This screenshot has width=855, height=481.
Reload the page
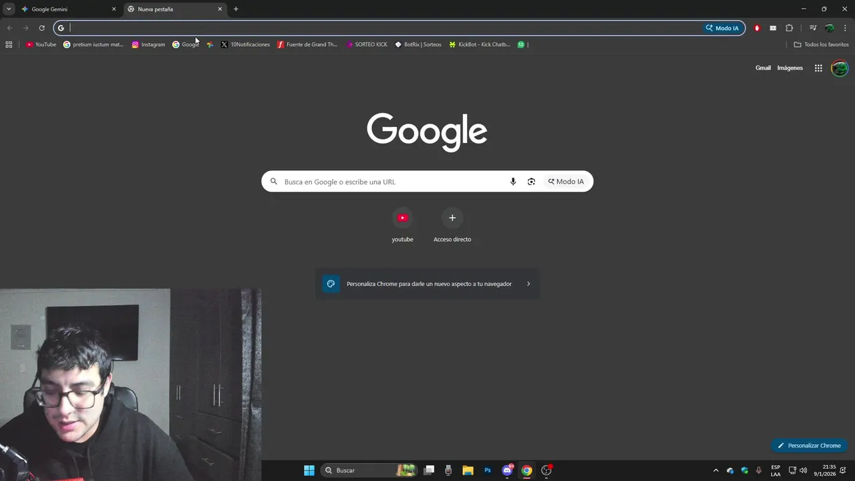(x=41, y=28)
